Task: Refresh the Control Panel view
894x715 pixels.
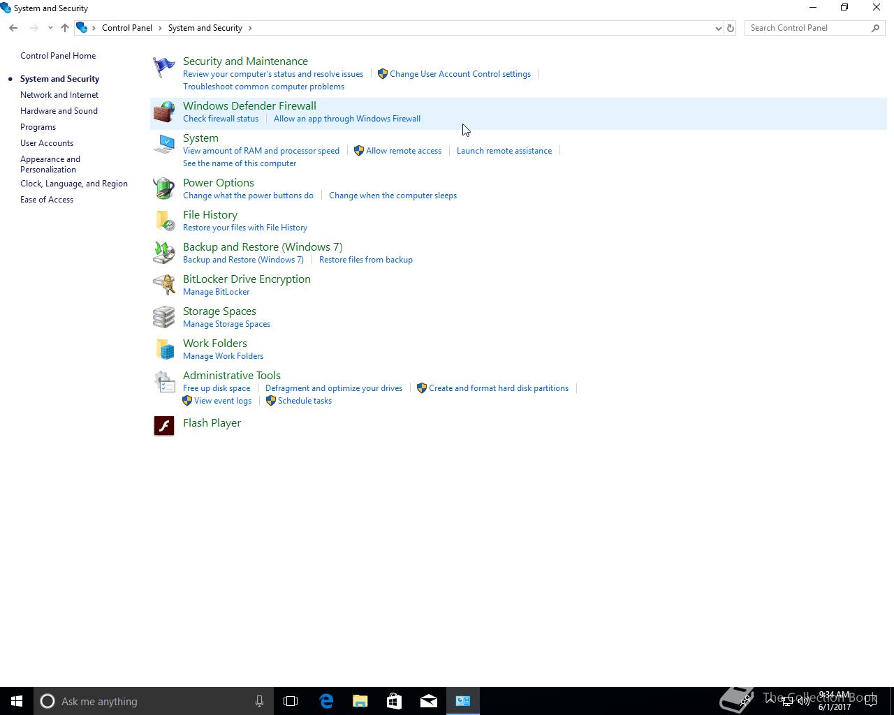Action: (x=731, y=28)
